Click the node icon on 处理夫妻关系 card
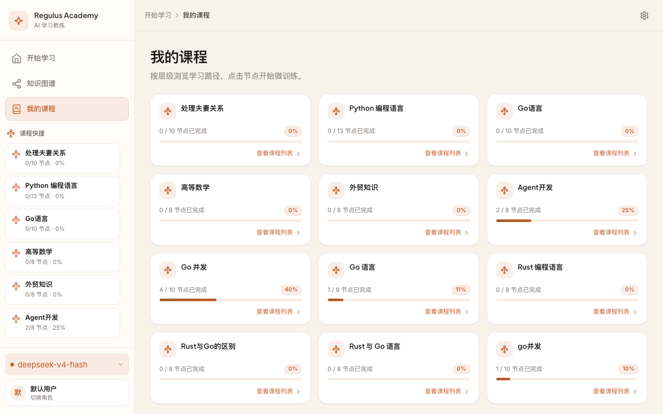This screenshot has width=663, height=414. [167, 111]
